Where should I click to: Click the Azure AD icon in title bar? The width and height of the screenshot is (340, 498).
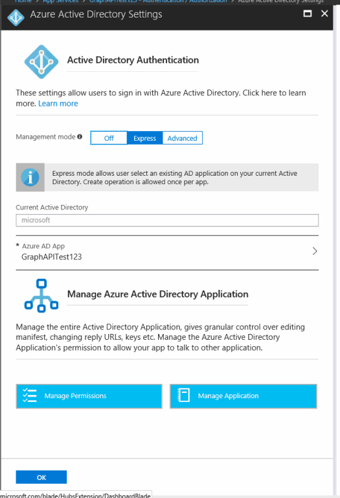[x=16, y=18]
